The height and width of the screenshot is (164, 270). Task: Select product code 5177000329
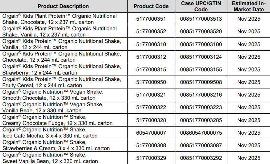click(151, 158)
